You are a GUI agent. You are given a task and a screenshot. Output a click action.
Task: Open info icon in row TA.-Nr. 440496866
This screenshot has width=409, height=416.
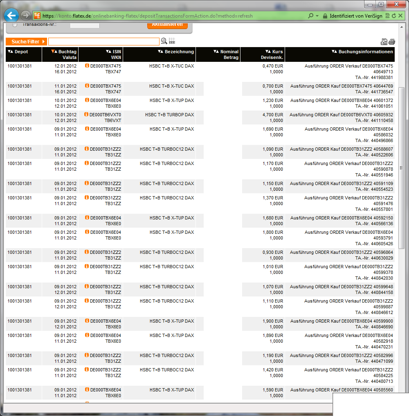pos(87,129)
